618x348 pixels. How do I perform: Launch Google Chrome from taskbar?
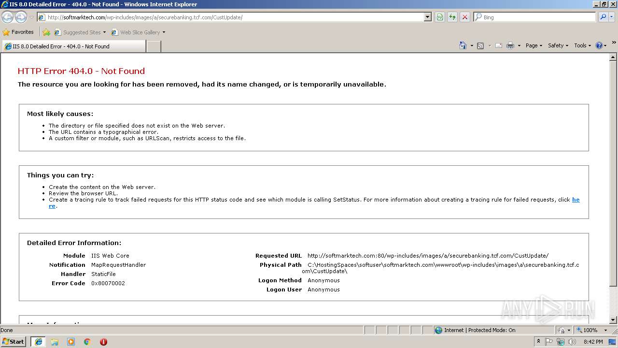[87, 342]
